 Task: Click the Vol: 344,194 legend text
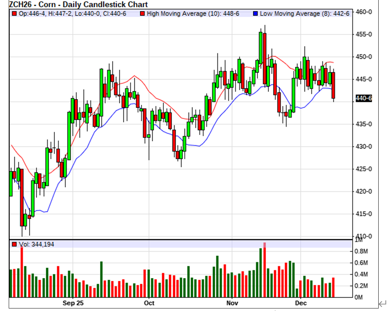(x=37, y=245)
